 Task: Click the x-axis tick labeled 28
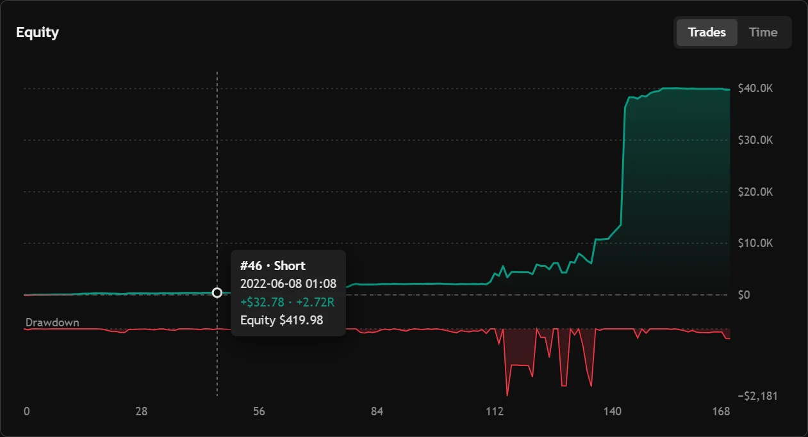click(x=142, y=411)
